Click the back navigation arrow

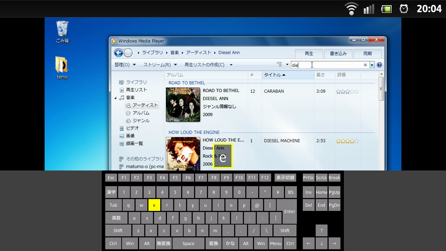pos(118,53)
